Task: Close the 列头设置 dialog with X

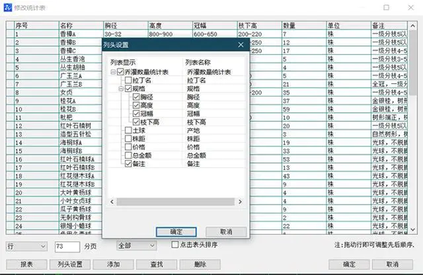Action: 240,45
